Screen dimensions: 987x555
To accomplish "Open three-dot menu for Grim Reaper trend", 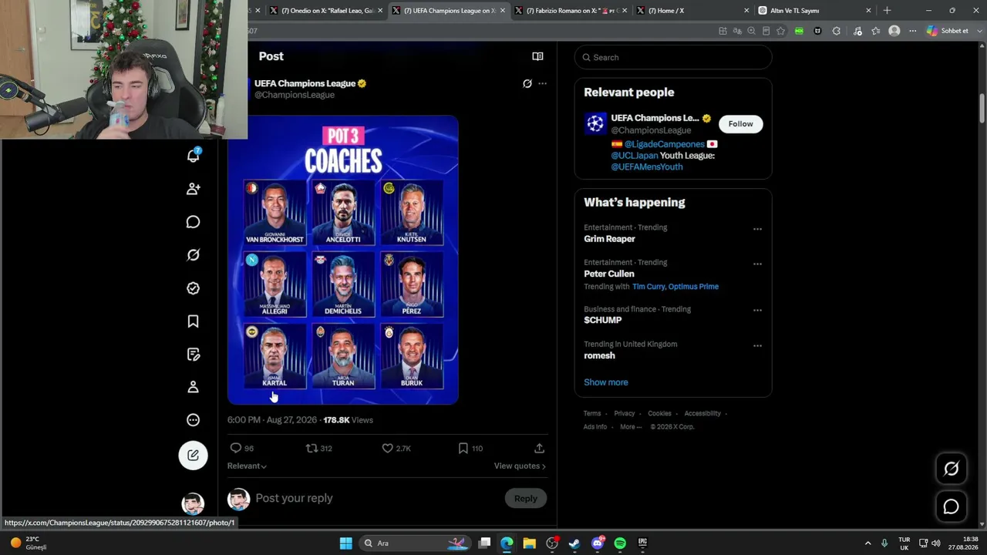I will click(757, 229).
